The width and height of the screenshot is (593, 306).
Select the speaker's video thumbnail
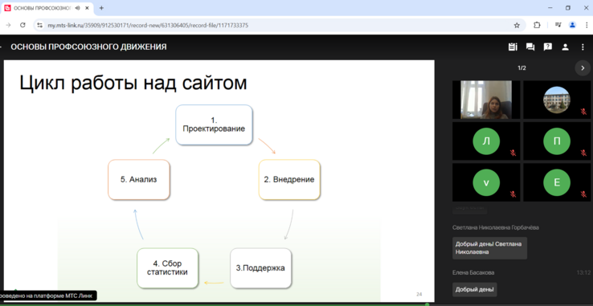pos(486,100)
